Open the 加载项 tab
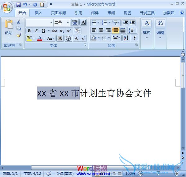Viewport: 186px width, 177px height. [x=169, y=13]
